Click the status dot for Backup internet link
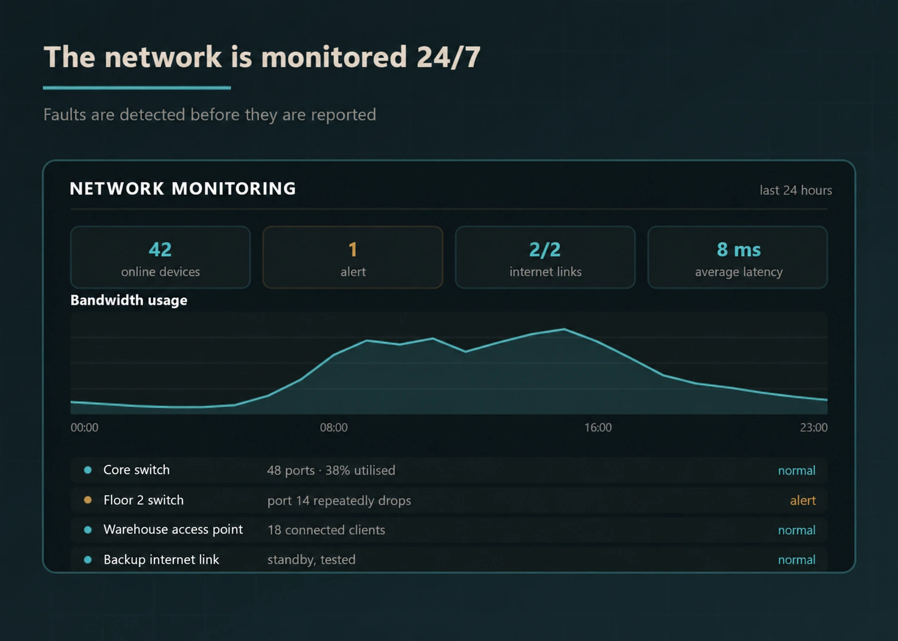The width and height of the screenshot is (898, 641). point(88,560)
